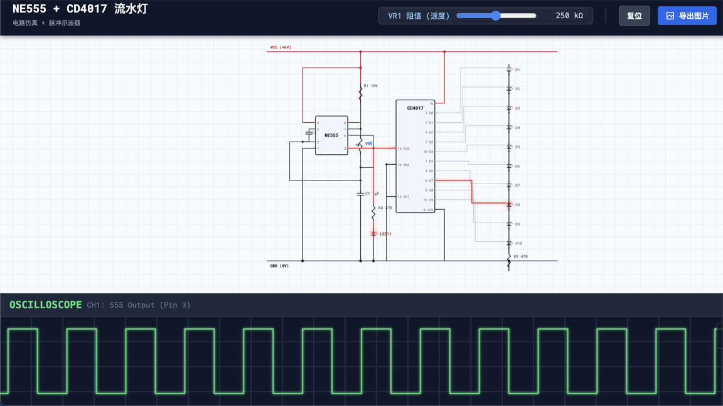
Task: Click the D10 LED symbol
Action: point(509,243)
